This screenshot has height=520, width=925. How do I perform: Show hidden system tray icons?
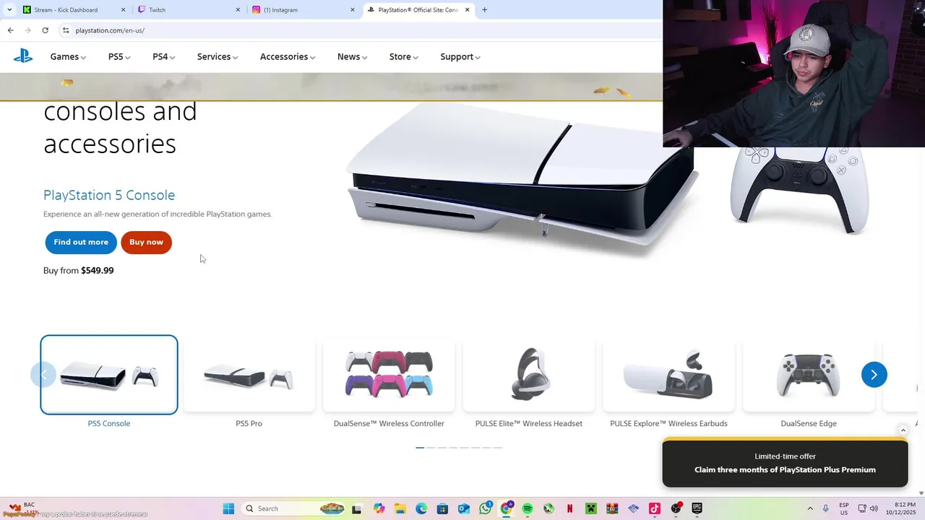pyautogui.click(x=809, y=508)
